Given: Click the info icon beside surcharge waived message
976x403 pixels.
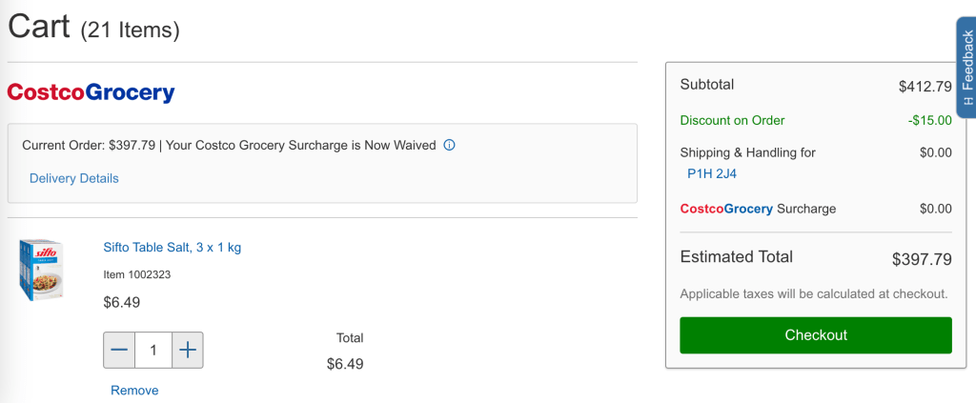Looking at the screenshot, I should 449,146.
